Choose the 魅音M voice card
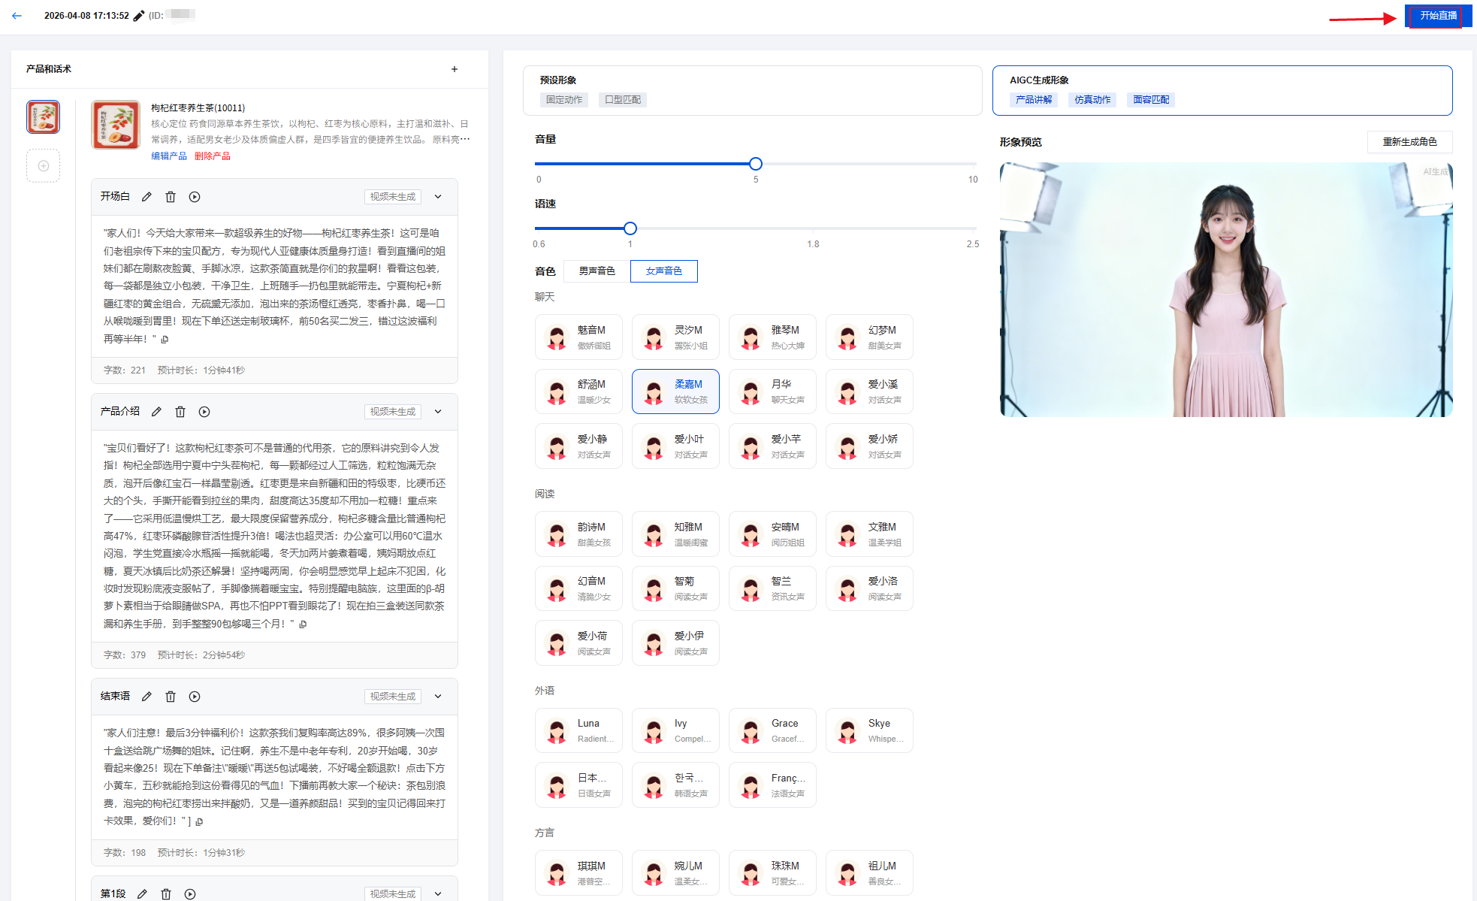 pyautogui.click(x=578, y=337)
